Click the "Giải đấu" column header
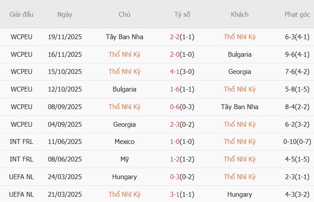The width and height of the screenshot is (314, 202). [21, 14]
